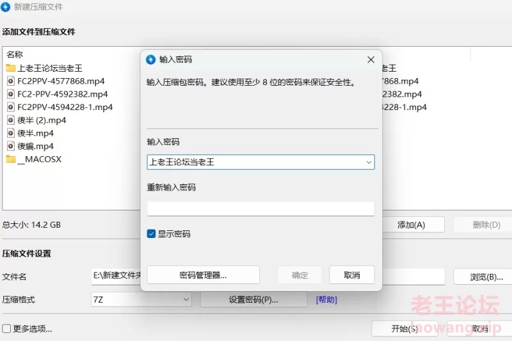
Task: Select the 上老王论坛当老王 folder name in list
Action: [x=50, y=68]
